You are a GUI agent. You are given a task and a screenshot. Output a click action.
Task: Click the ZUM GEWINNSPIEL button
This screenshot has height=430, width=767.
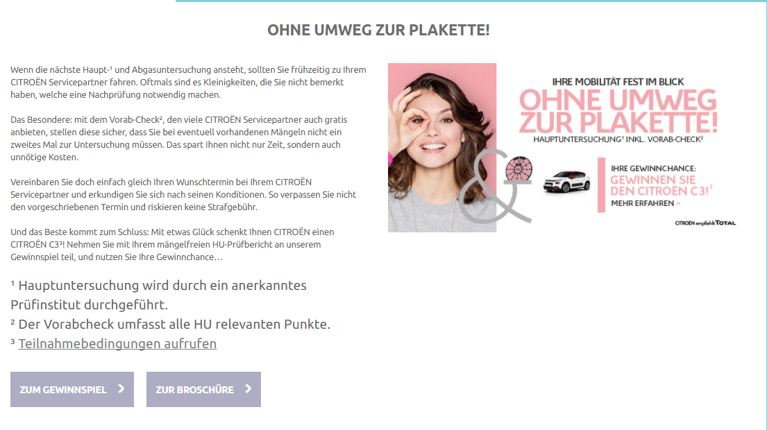pyautogui.click(x=72, y=390)
